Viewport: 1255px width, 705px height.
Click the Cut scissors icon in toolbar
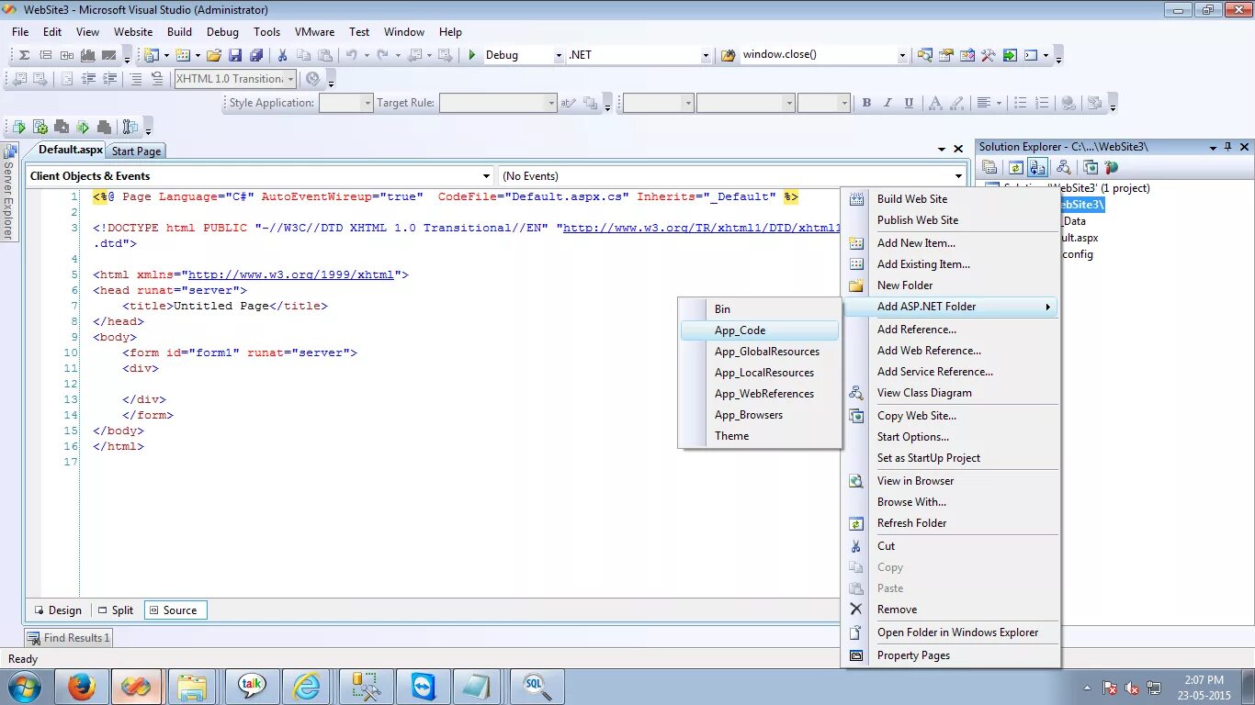pyautogui.click(x=283, y=55)
